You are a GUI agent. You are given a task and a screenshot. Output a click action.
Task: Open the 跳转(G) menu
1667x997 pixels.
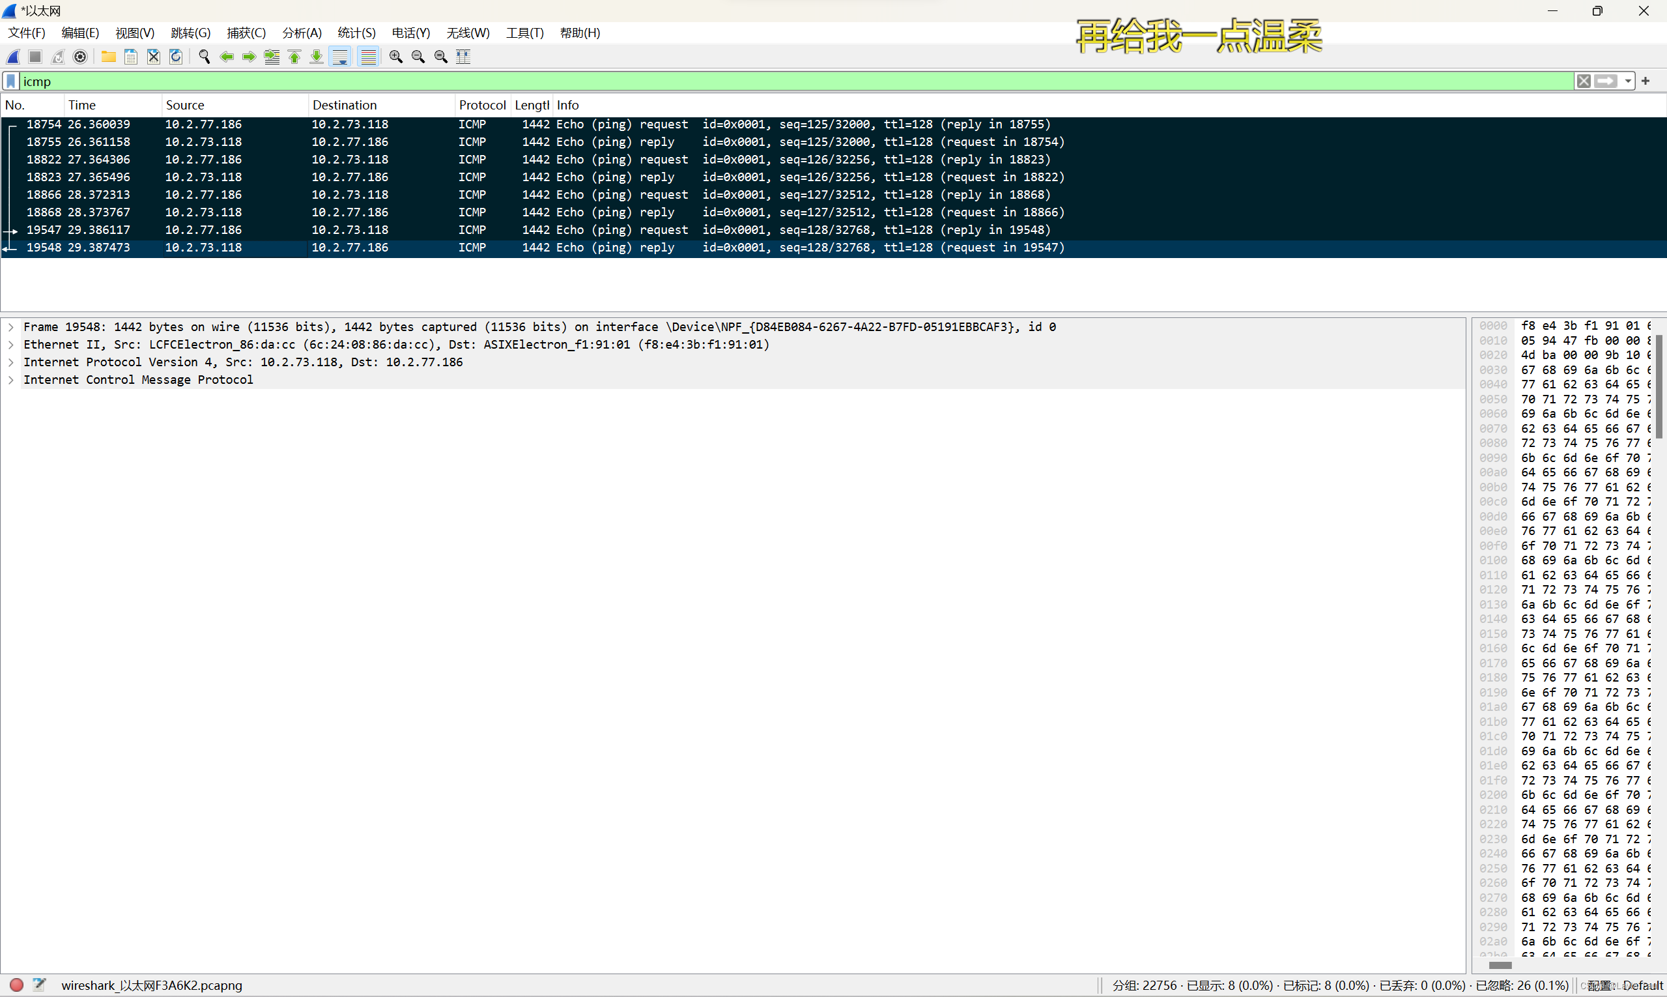[191, 33]
